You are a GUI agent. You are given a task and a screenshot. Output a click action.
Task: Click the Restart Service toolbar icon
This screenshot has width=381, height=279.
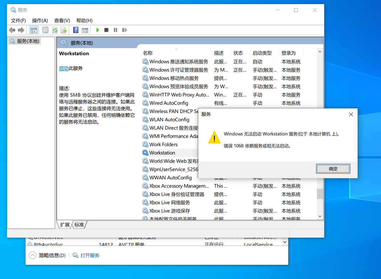point(125,30)
